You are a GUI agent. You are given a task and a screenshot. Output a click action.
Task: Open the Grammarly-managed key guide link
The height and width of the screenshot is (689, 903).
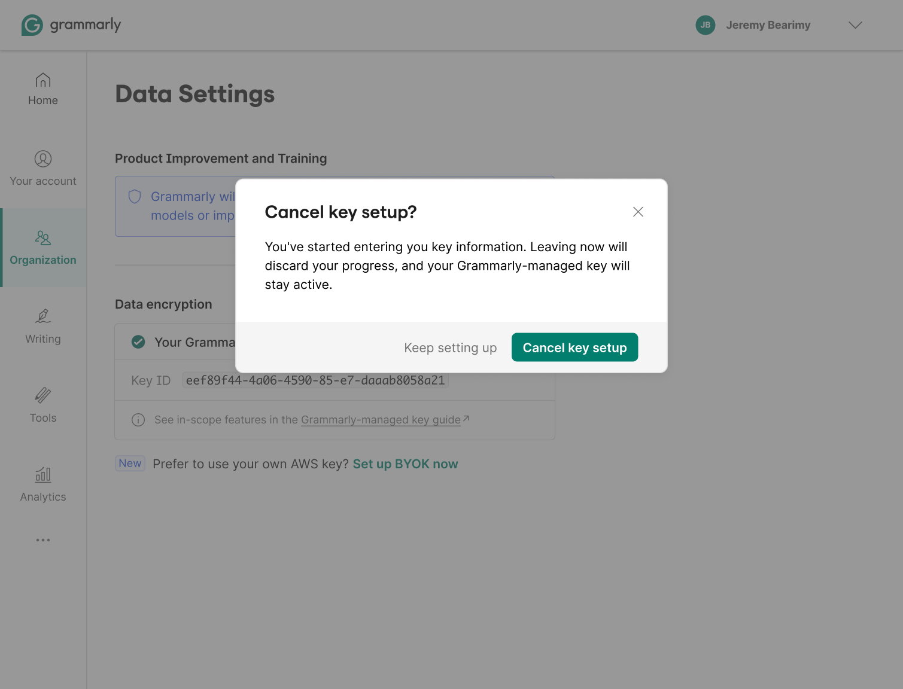(x=381, y=419)
